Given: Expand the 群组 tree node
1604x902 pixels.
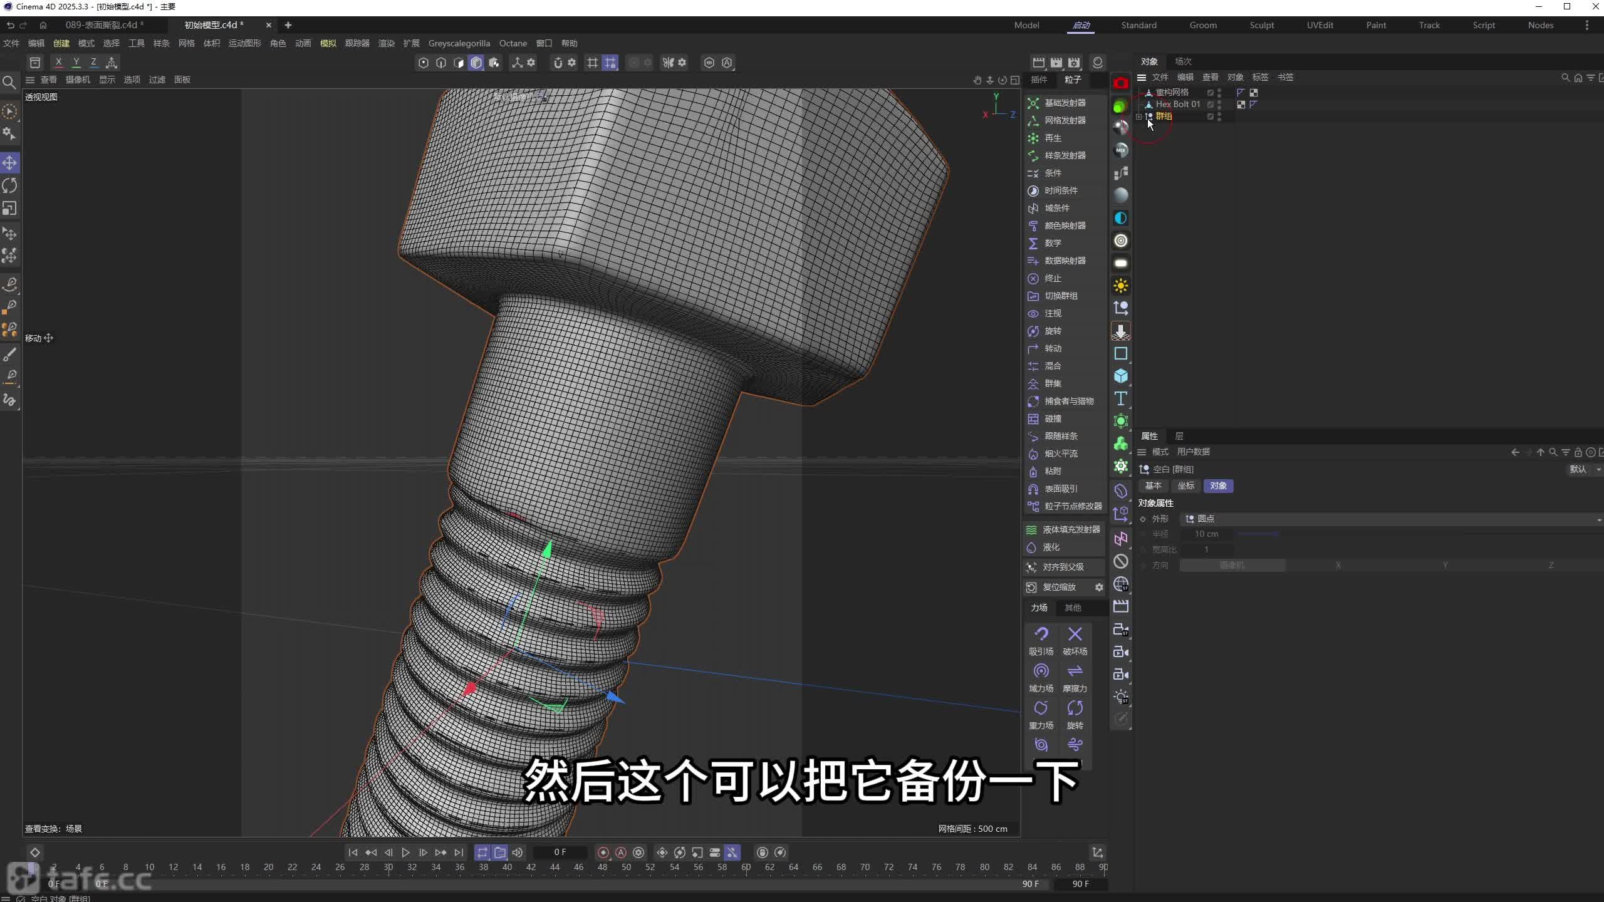Looking at the screenshot, I should tap(1138, 117).
